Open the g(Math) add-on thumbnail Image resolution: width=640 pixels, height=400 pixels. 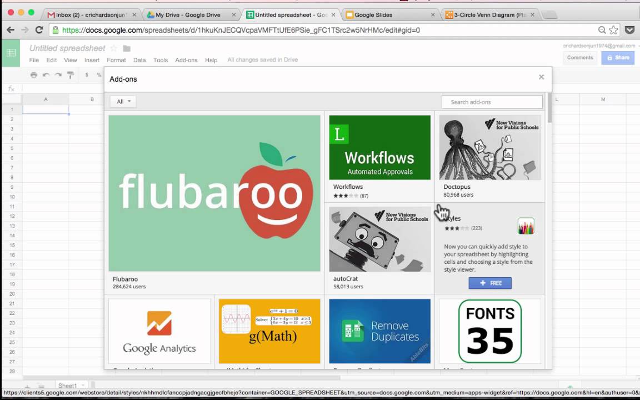click(x=269, y=331)
